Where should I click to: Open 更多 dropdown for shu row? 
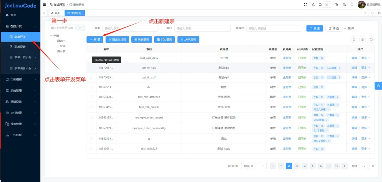pos(365,87)
